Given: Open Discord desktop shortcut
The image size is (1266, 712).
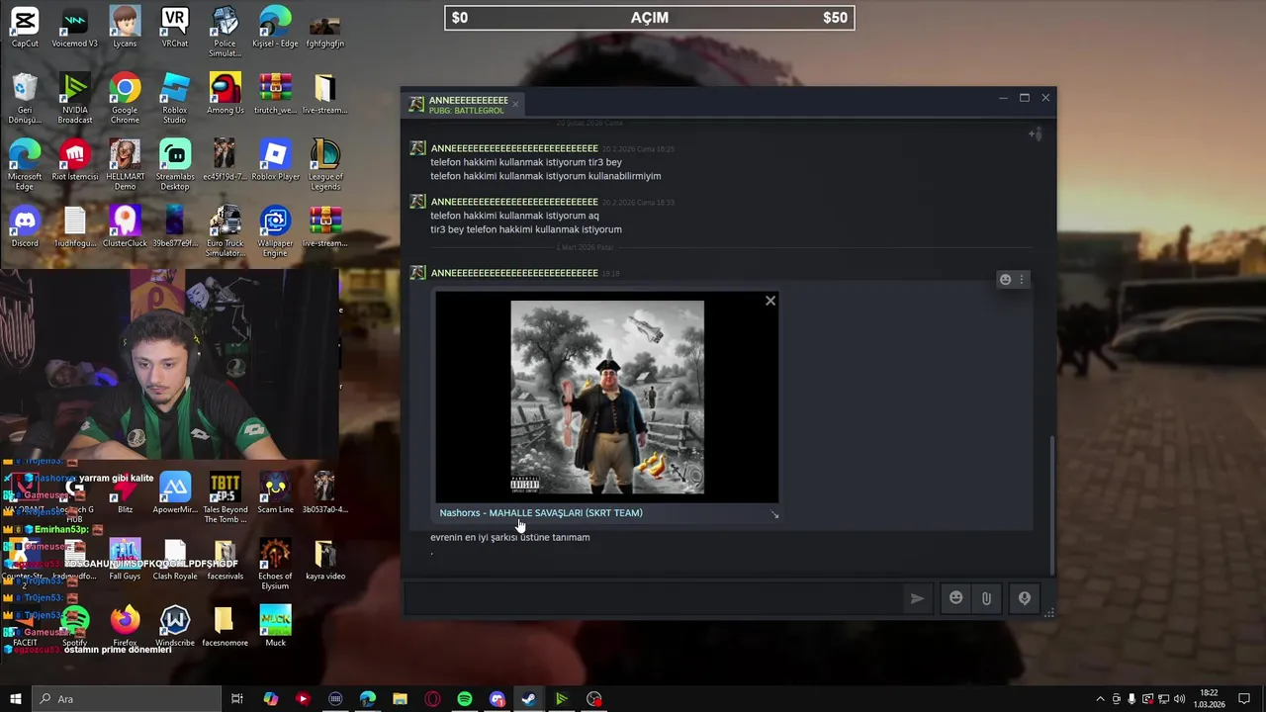Looking at the screenshot, I should click(25, 227).
